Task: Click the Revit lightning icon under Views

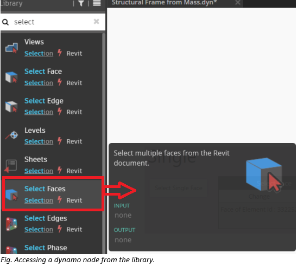Action: [60, 53]
